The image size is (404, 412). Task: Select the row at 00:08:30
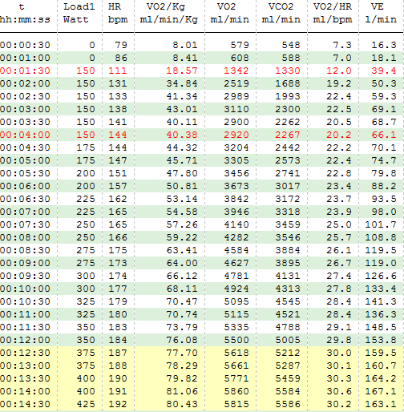202,250
